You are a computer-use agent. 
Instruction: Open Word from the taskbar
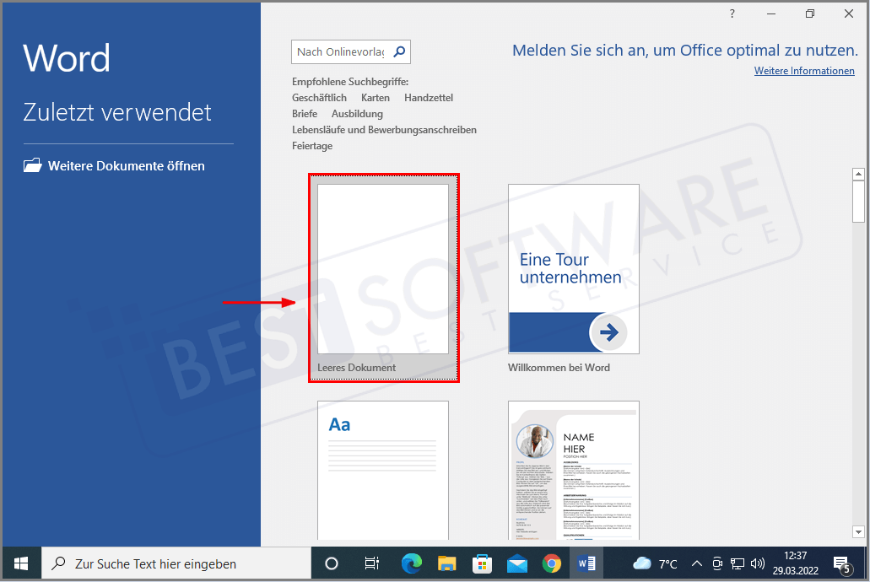pos(586,563)
